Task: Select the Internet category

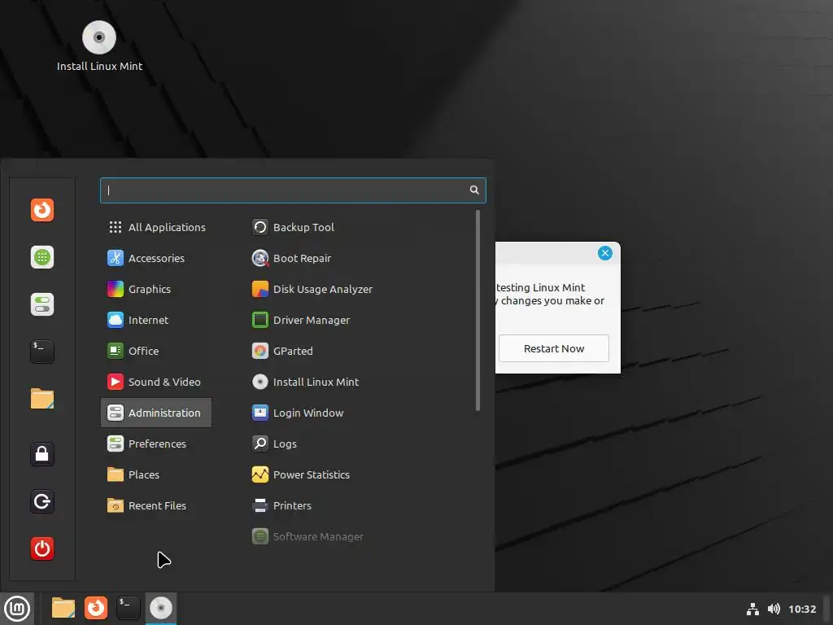Action: (x=156, y=320)
